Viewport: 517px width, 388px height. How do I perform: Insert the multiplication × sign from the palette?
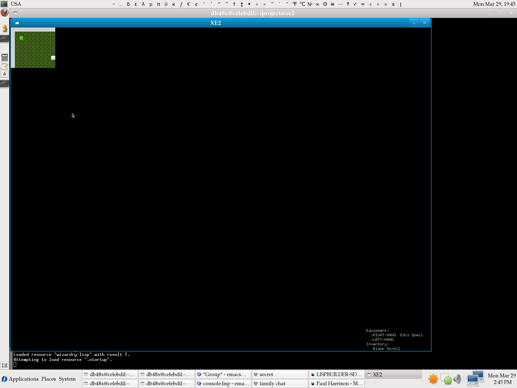[x=386, y=4]
